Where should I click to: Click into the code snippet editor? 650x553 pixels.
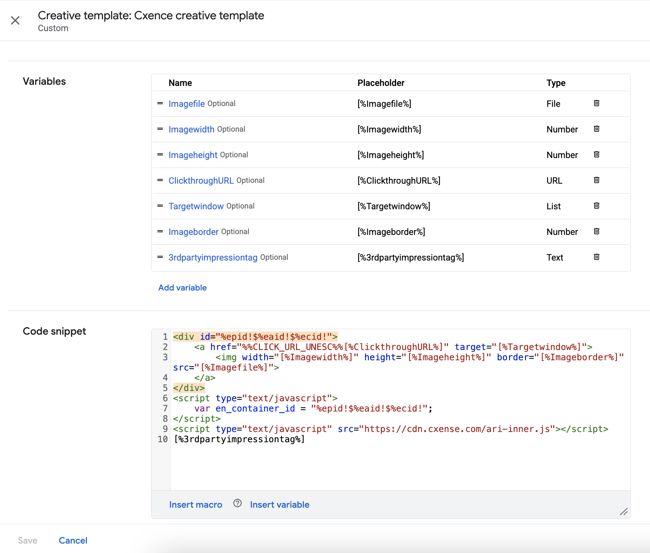(x=400, y=410)
